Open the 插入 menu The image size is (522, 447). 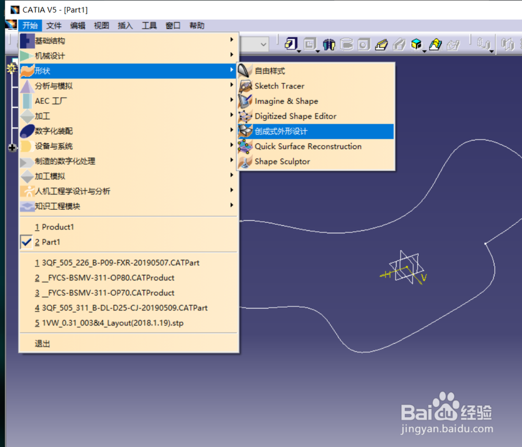coord(125,25)
